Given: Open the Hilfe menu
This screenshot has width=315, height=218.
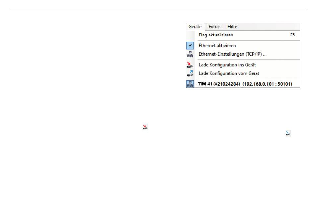Looking at the screenshot, I should tap(232, 27).
